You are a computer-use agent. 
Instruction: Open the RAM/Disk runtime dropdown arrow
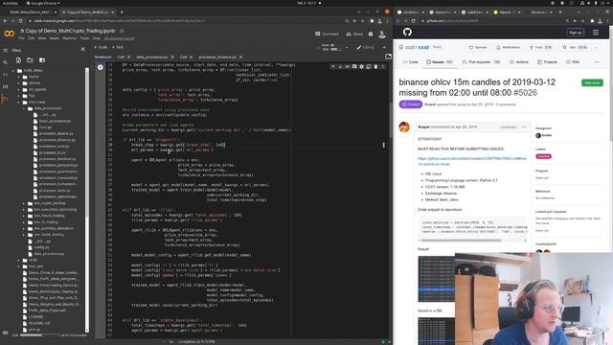coord(347,48)
